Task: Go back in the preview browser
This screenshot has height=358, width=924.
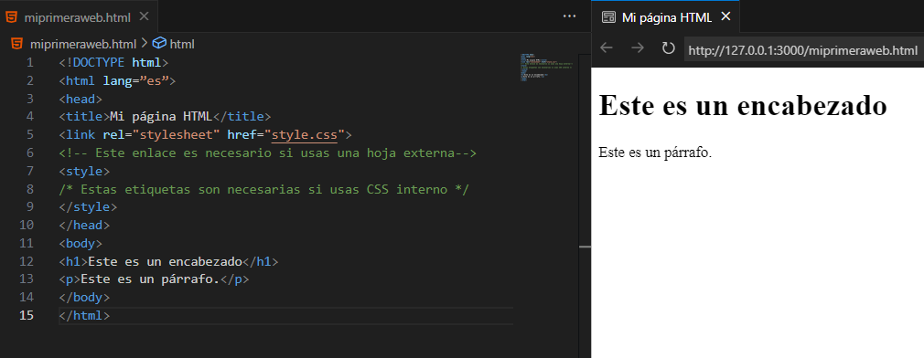Action: (607, 47)
